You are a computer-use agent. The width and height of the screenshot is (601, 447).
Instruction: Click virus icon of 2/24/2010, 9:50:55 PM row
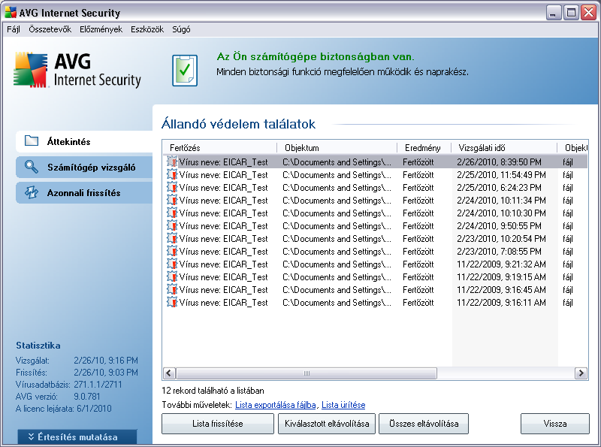click(172, 226)
